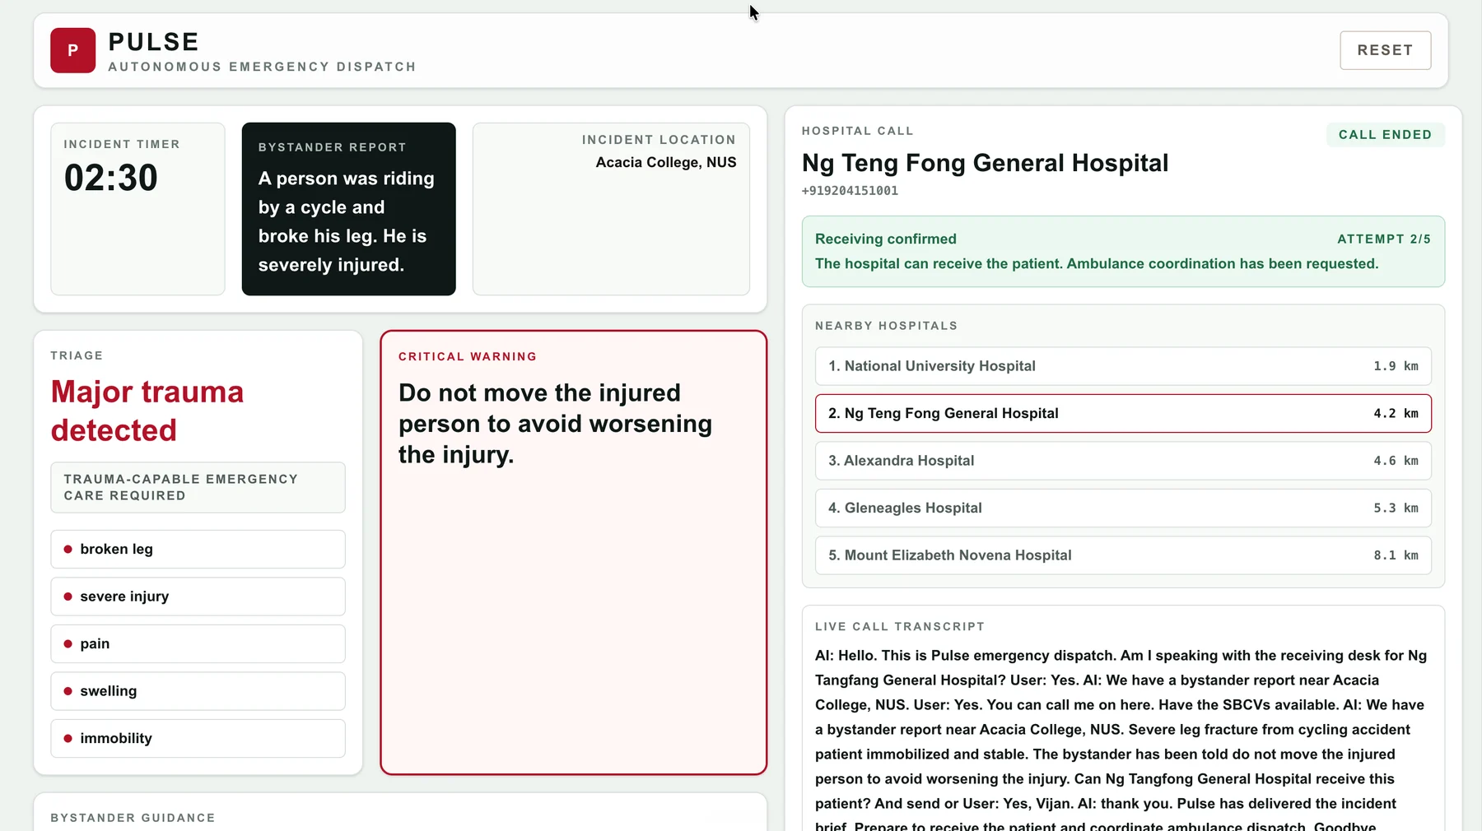Click the Call Ended status badge
Screen dimensions: 1482x831
coord(1385,135)
